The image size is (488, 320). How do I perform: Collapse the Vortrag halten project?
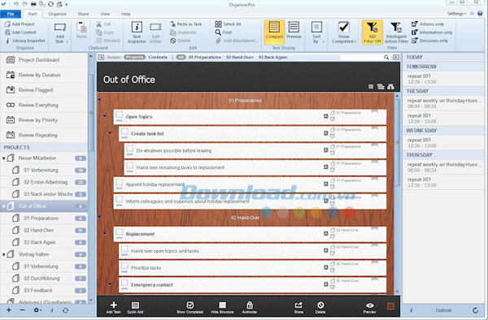tap(4, 254)
